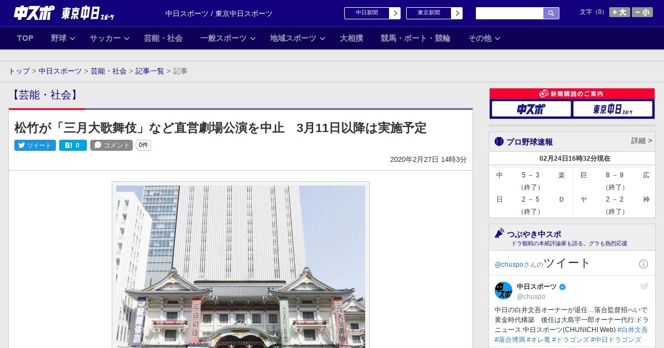Click the verified badge next to 中日スポーツ
The width and height of the screenshot is (664, 348).
[563, 287]
